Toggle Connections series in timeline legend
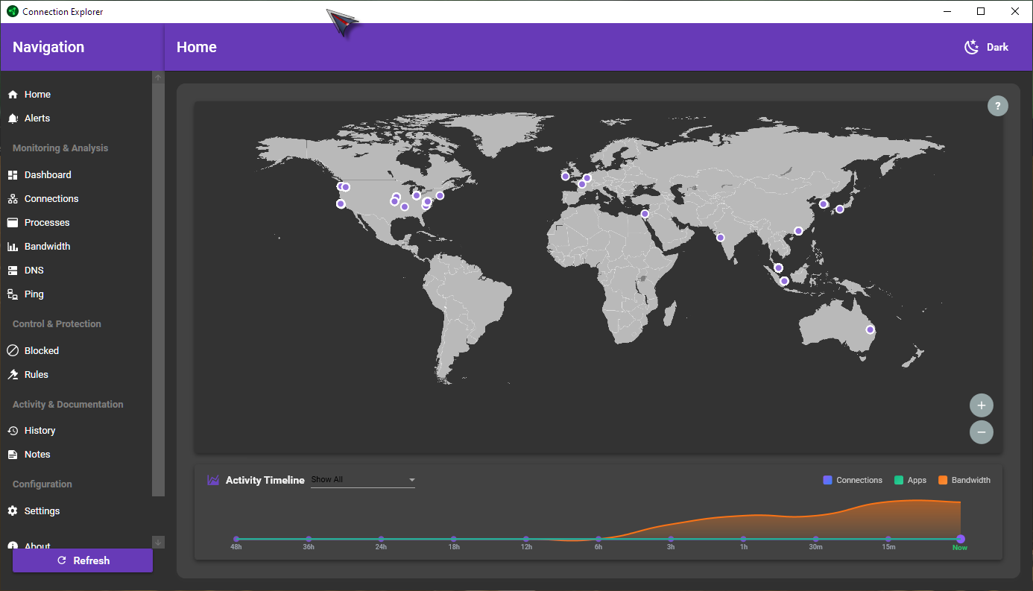The height and width of the screenshot is (591, 1033). (852, 480)
